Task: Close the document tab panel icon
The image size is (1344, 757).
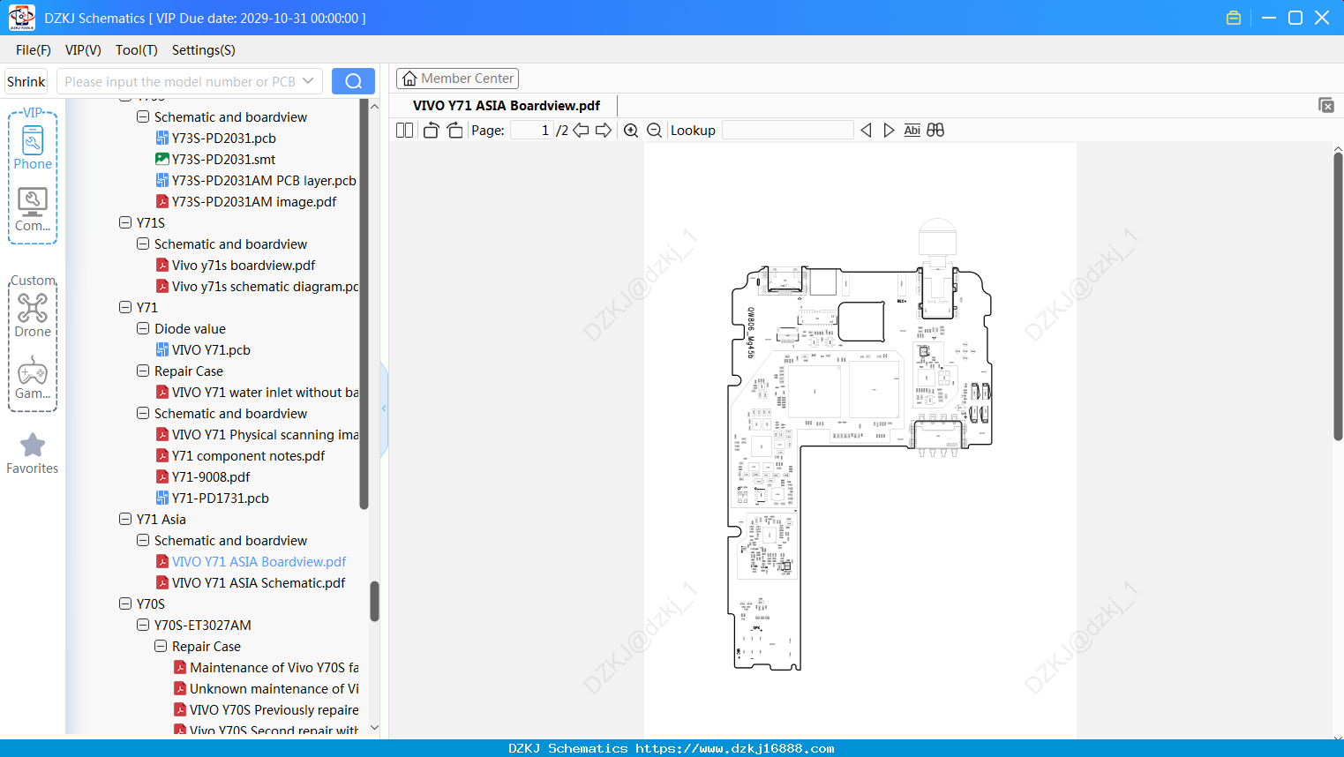Action: [x=1325, y=105]
